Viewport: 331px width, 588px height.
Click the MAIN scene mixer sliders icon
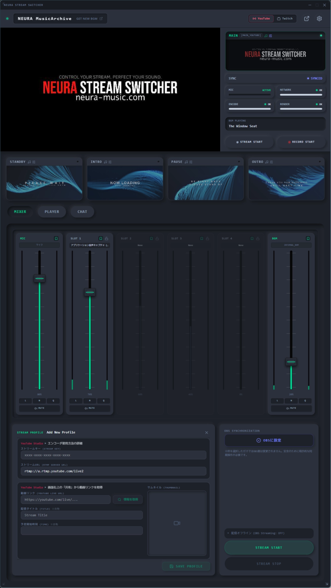(x=271, y=36)
